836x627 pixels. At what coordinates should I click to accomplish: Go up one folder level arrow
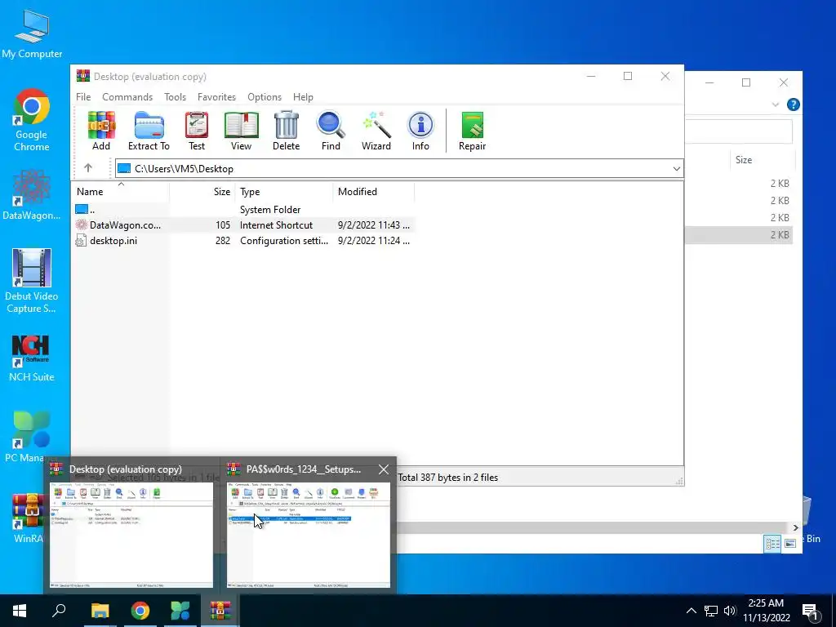point(88,168)
